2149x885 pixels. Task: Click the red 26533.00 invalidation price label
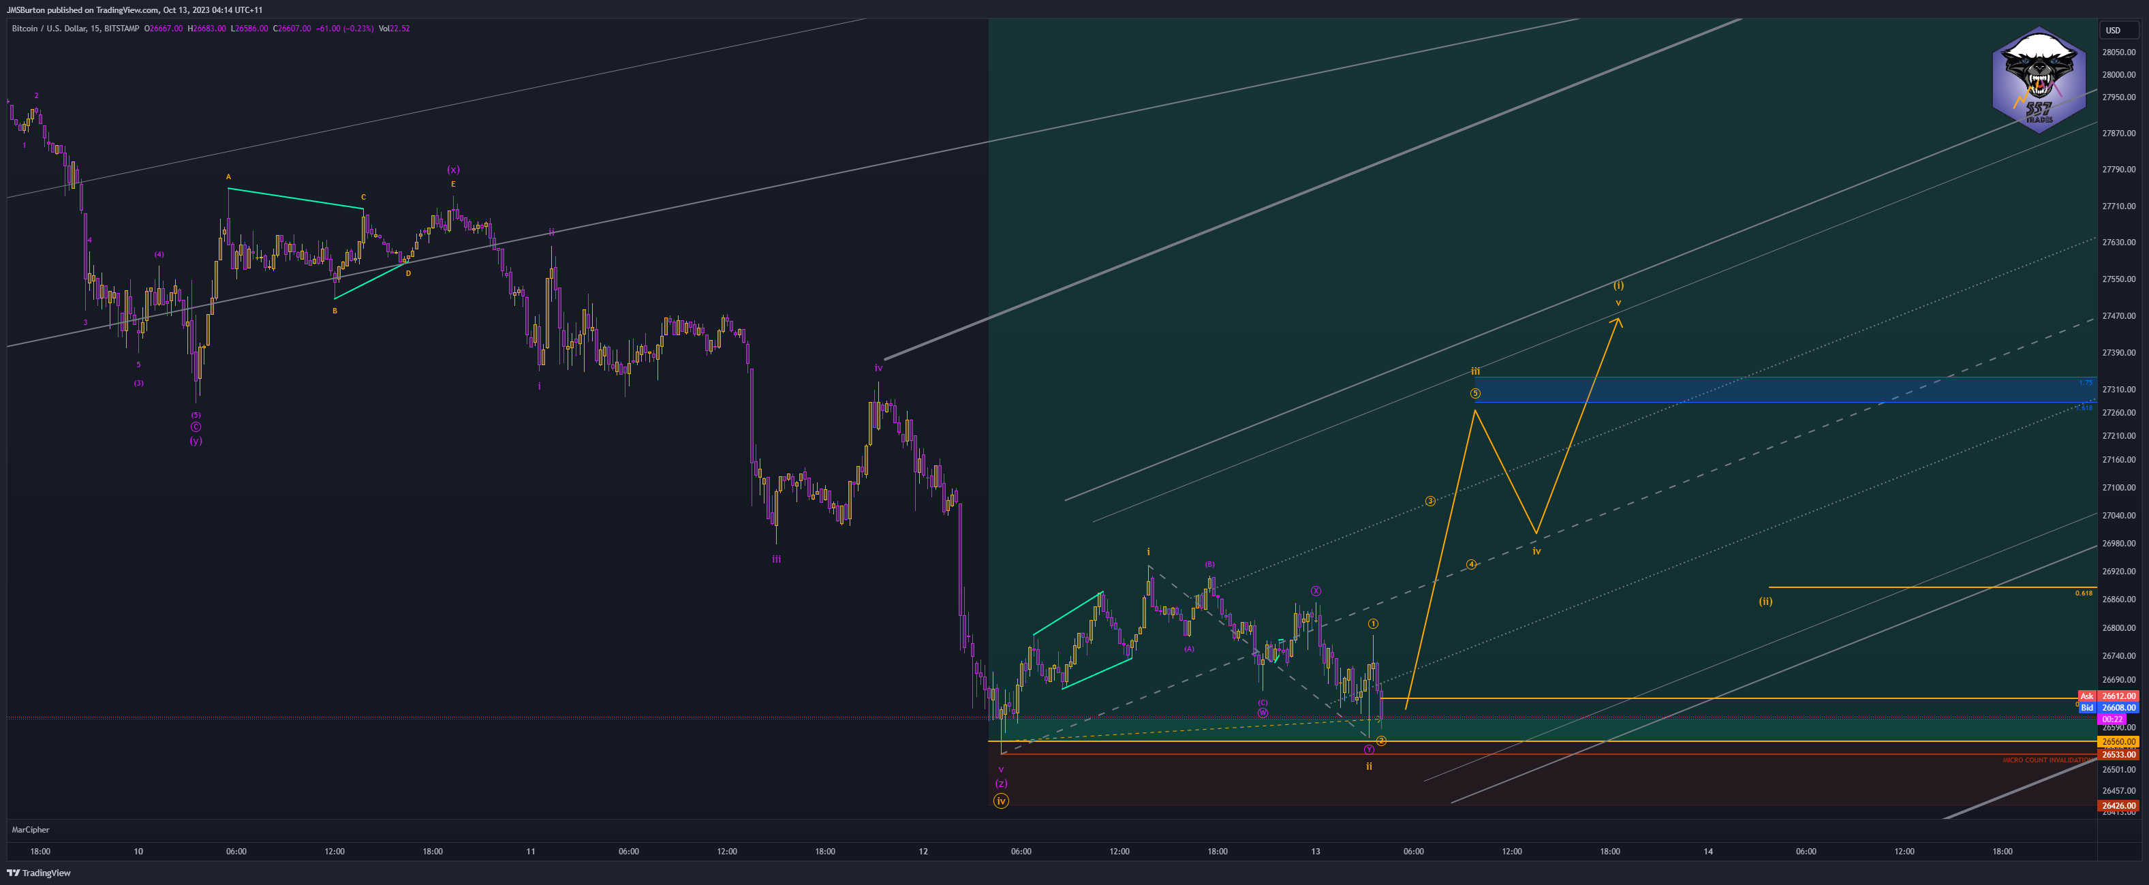(2118, 755)
